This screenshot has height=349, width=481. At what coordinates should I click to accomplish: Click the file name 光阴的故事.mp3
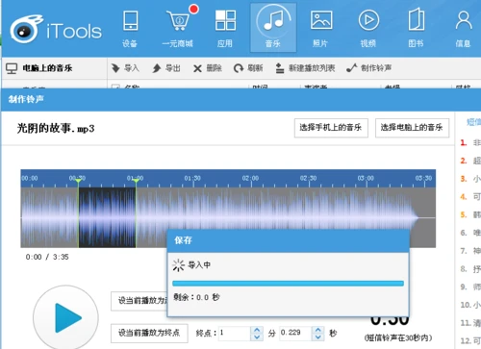(56, 129)
